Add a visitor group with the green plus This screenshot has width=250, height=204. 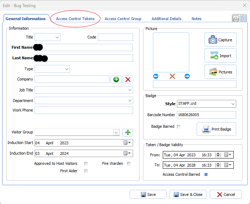(x=127, y=132)
